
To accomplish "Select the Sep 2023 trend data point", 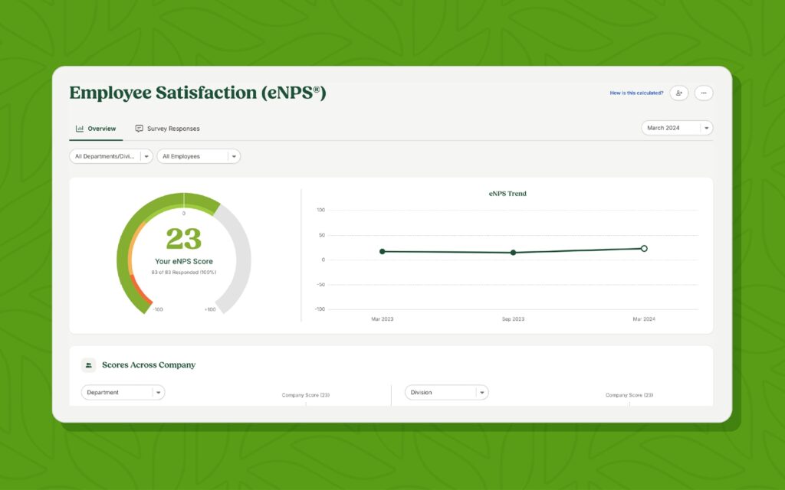I will pos(513,253).
